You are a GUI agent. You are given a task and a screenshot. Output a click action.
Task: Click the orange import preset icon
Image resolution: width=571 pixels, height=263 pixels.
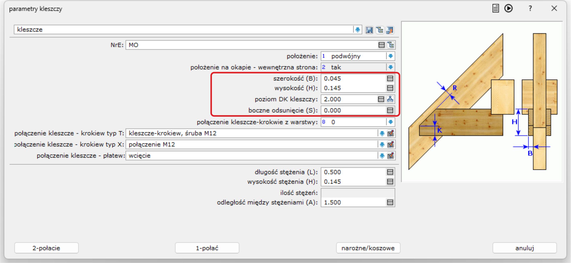(390, 30)
